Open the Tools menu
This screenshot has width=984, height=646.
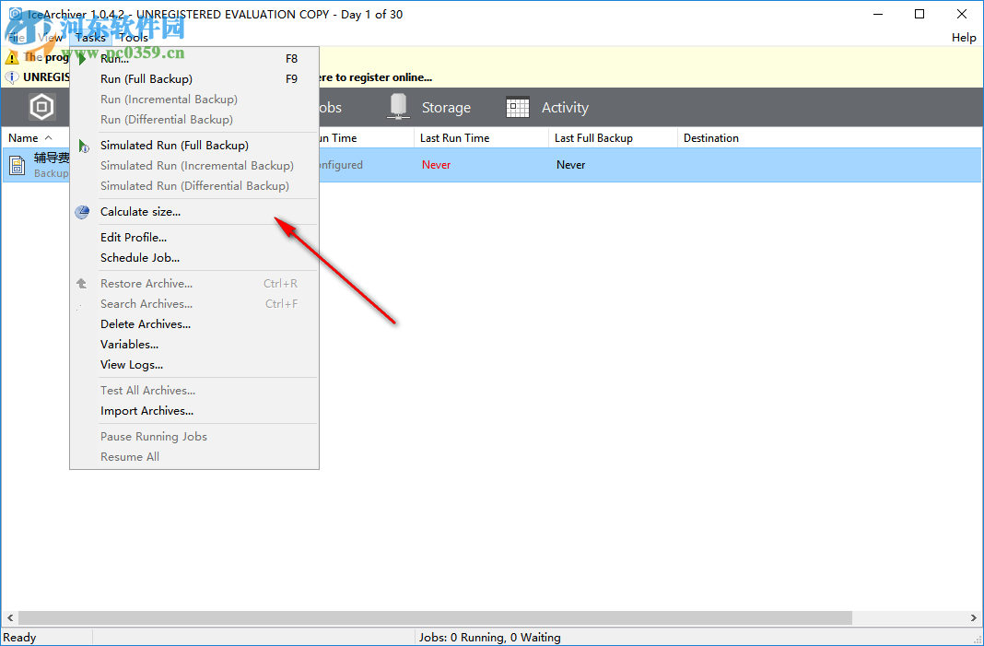coord(134,38)
